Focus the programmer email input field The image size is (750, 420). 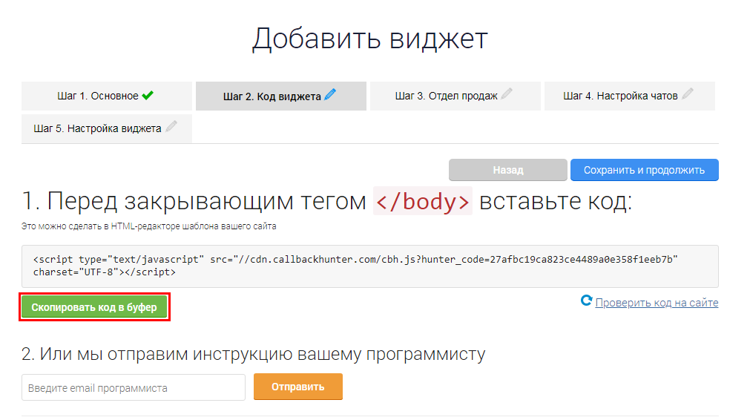pyautogui.click(x=134, y=387)
